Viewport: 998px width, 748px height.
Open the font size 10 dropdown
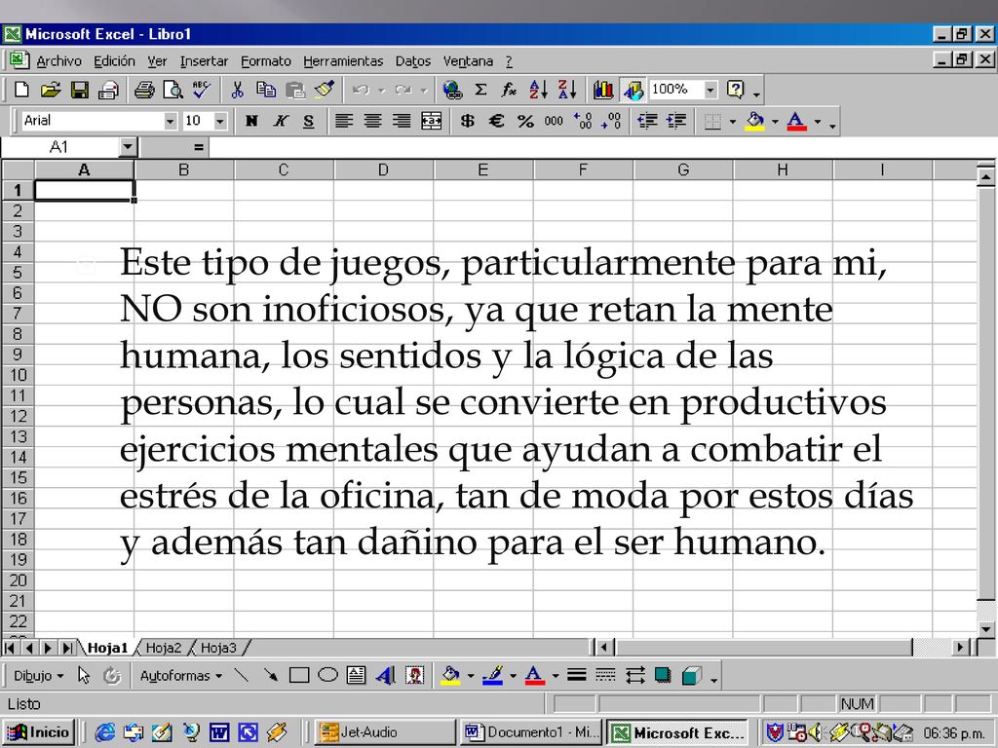(x=220, y=121)
